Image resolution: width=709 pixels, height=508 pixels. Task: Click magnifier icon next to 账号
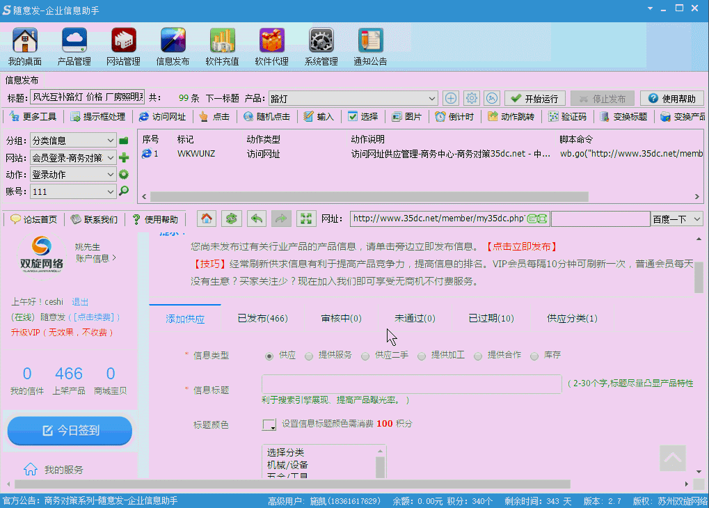[123, 191]
